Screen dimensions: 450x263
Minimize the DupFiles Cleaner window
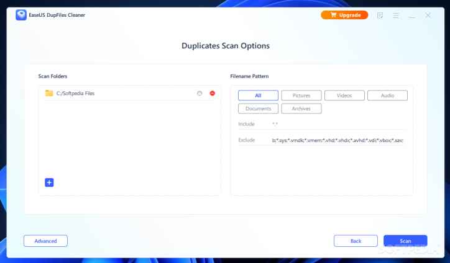[412, 15]
